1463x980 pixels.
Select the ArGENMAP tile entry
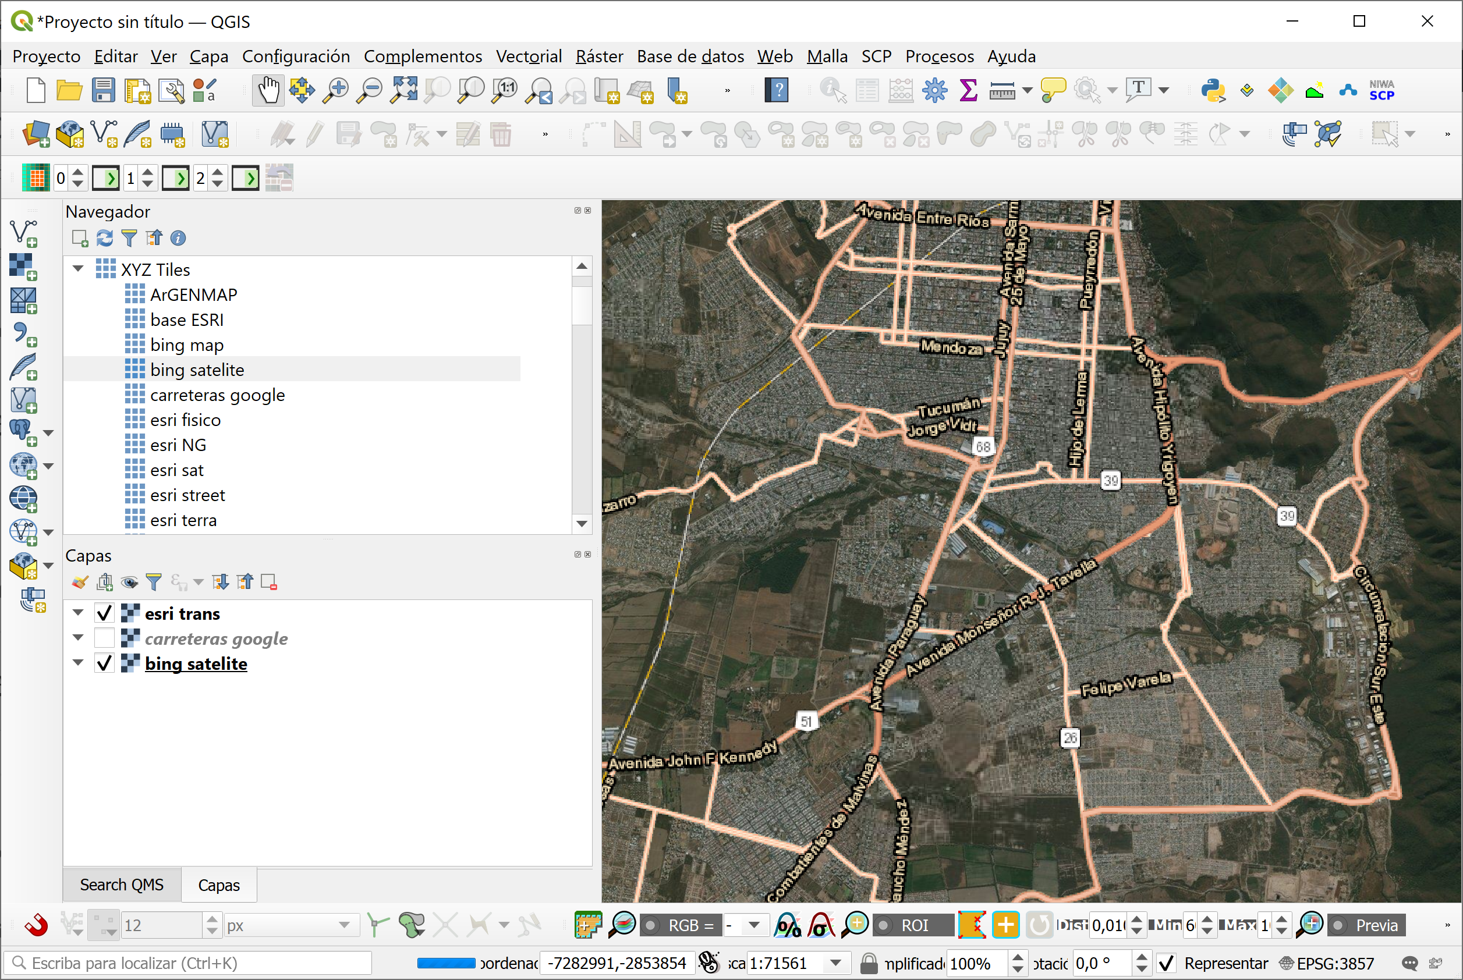click(x=193, y=294)
